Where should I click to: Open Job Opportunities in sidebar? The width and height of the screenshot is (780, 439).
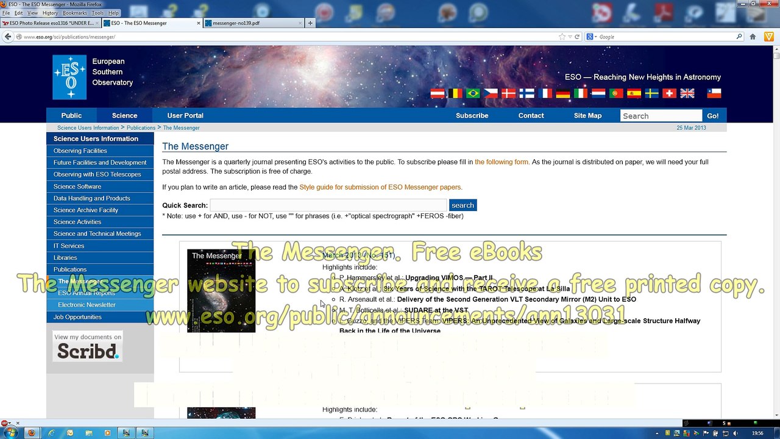[x=100, y=317]
